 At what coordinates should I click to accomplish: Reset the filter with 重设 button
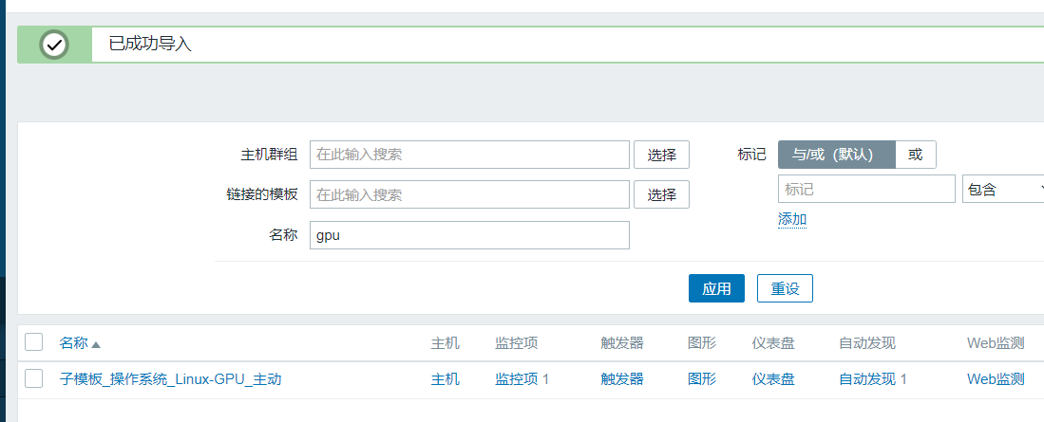click(x=785, y=288)
